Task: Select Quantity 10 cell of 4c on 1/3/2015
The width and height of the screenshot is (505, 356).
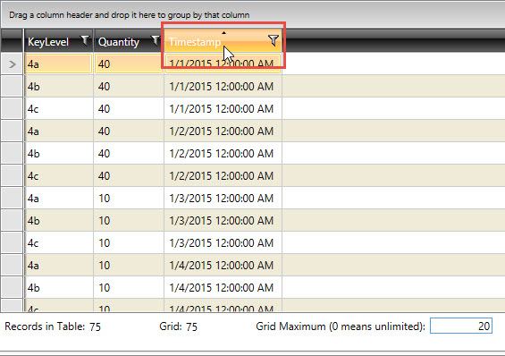Action: pyautogui.click(x=129, y=242)
